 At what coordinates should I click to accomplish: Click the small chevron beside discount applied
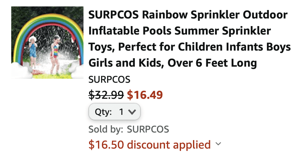click(x=218, y=144)
